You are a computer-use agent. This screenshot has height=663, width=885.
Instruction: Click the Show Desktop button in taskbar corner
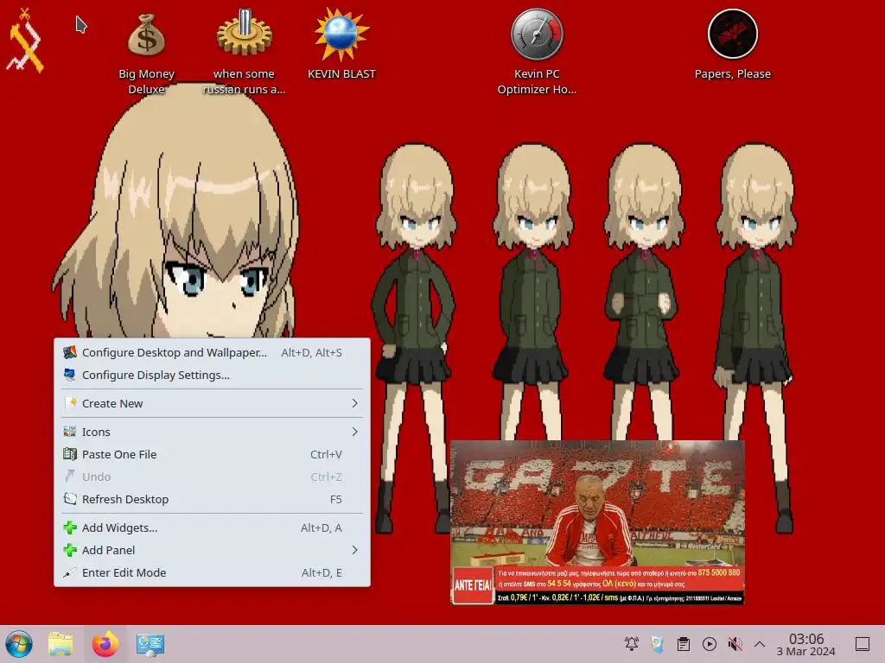pos(863,644)
